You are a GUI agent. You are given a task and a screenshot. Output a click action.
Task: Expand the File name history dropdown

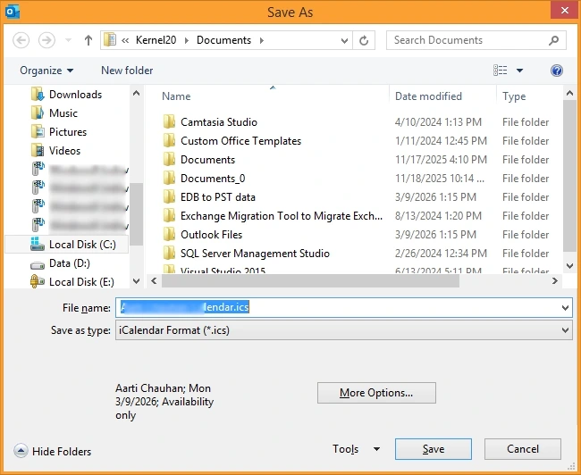(x=565, y=308)
